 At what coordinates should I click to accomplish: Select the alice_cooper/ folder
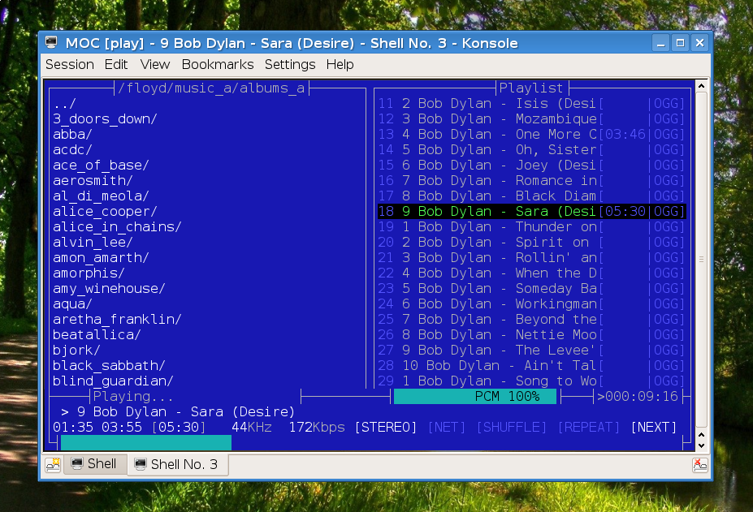(x=105, y=211)
